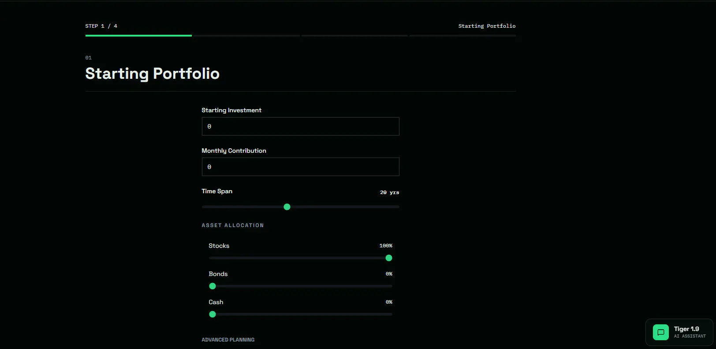Click the Cash label

point(216,302)
